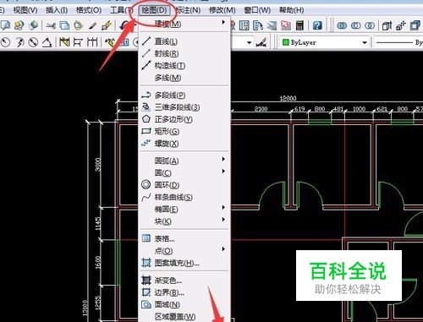Click the Baseline dimension icon

(x=78, y=42)
